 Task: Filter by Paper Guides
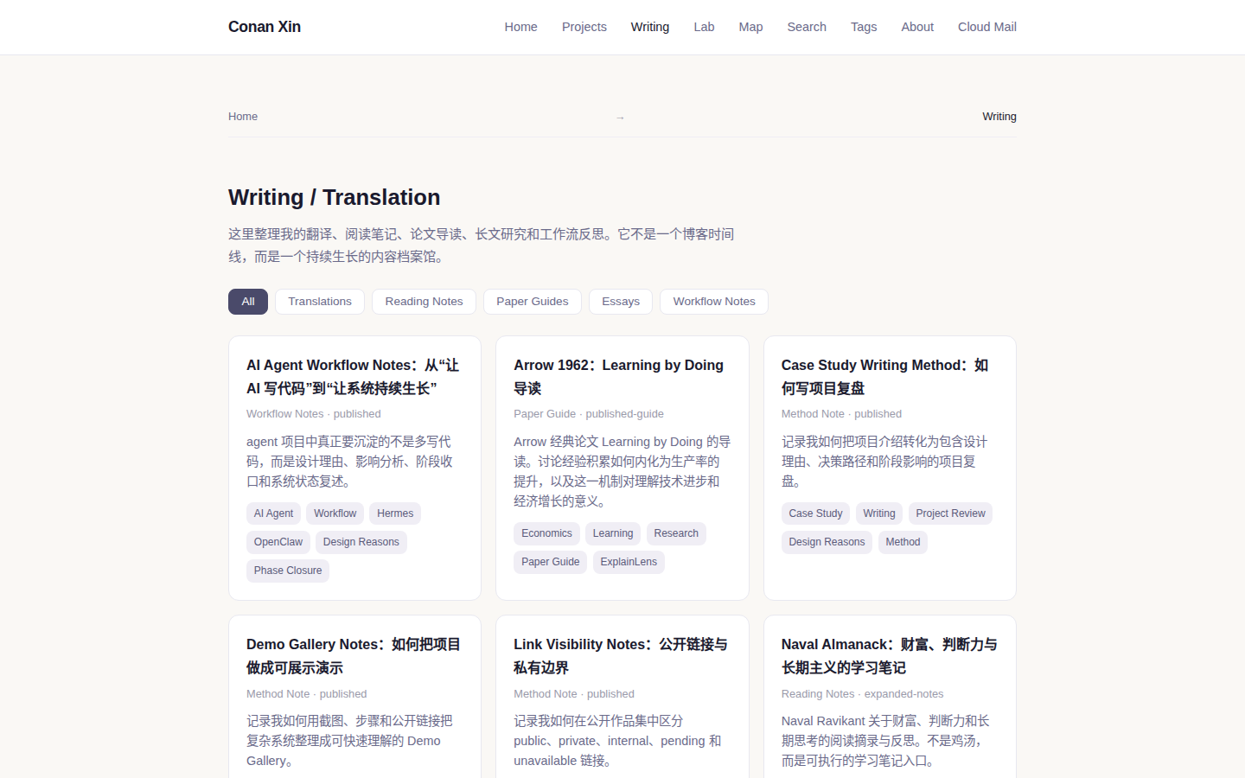point(533,302)
